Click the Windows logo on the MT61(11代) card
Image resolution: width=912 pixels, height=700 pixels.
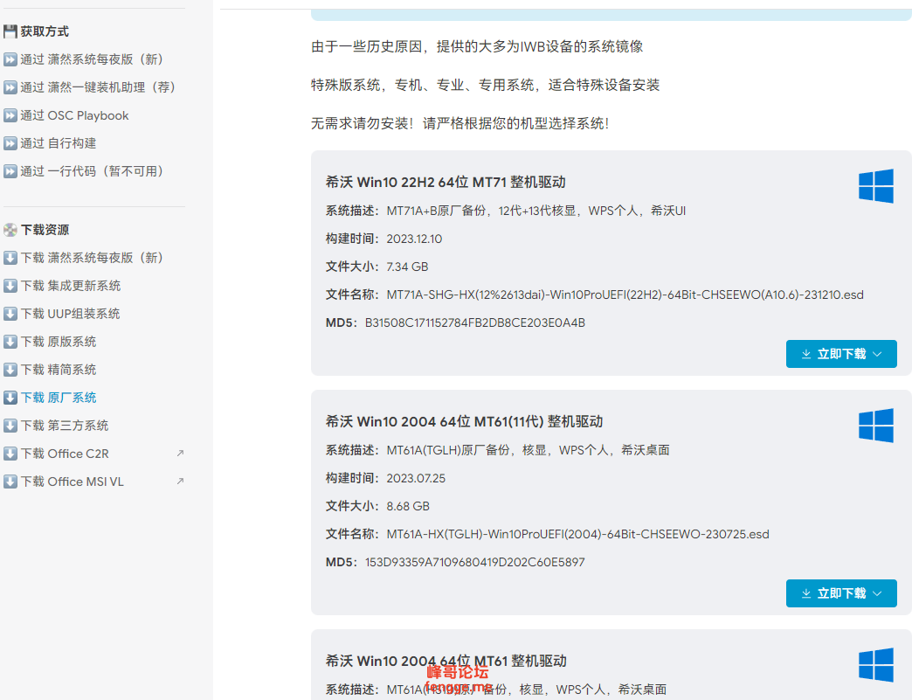coord(876,426)
